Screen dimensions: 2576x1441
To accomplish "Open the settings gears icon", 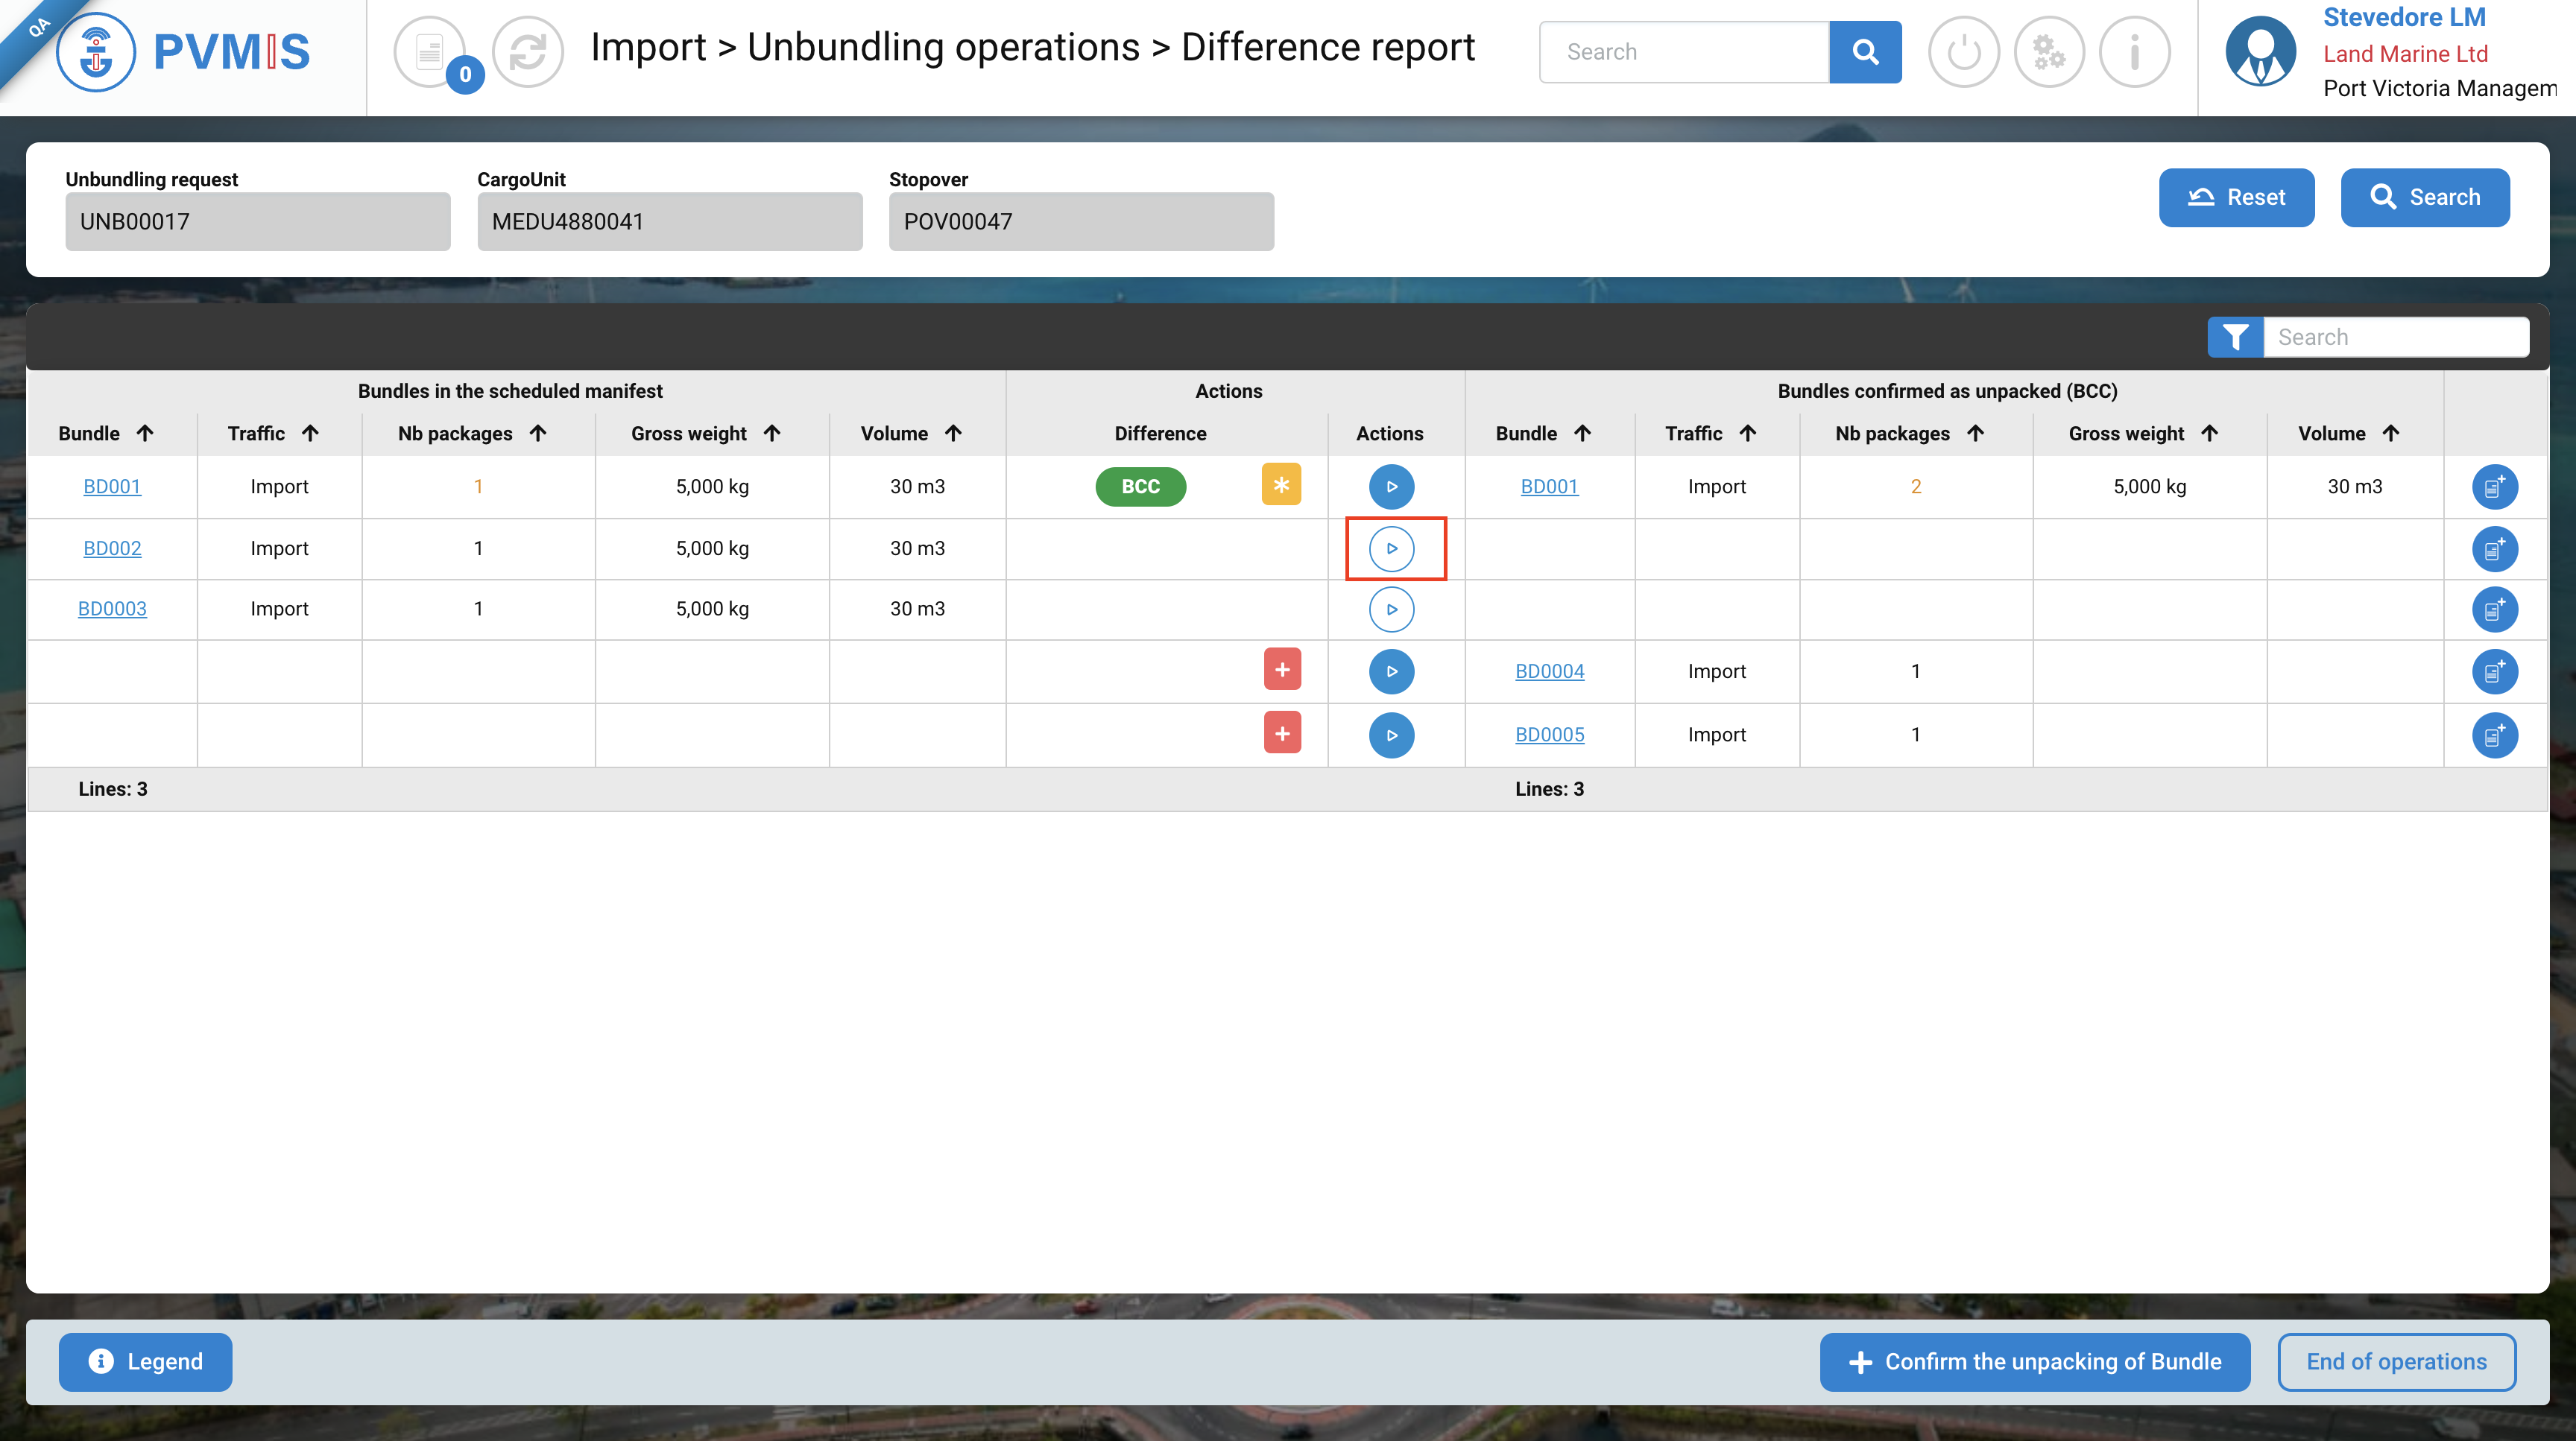I will click(x=2049, y=52).
